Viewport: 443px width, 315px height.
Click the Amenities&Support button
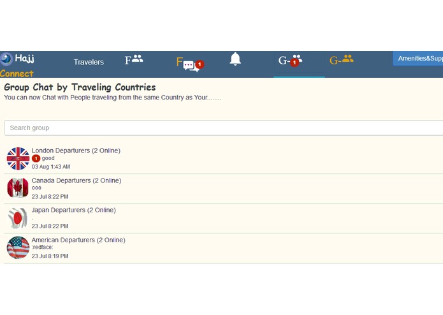tap(418, 59)
